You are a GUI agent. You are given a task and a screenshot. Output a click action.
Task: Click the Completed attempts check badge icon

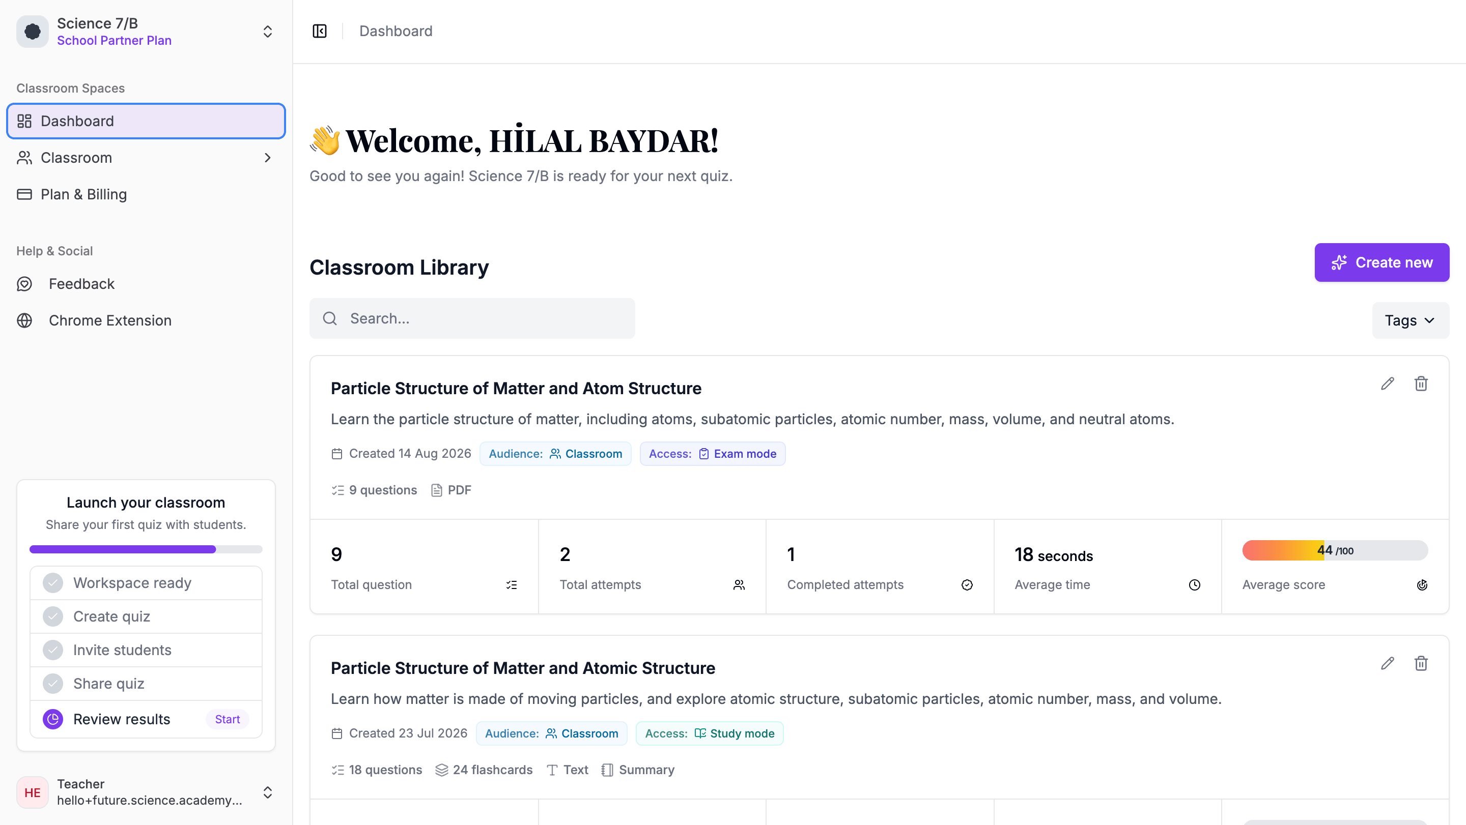coord(967,585)
